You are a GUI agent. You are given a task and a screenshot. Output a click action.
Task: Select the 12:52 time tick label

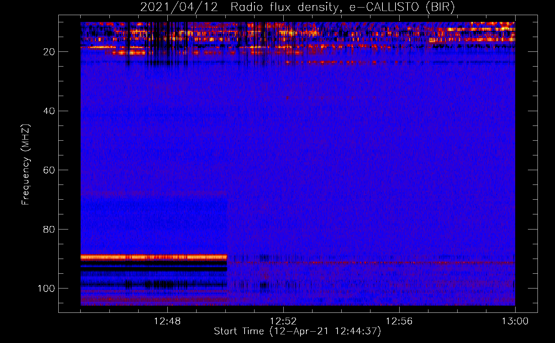coord(283,321)
